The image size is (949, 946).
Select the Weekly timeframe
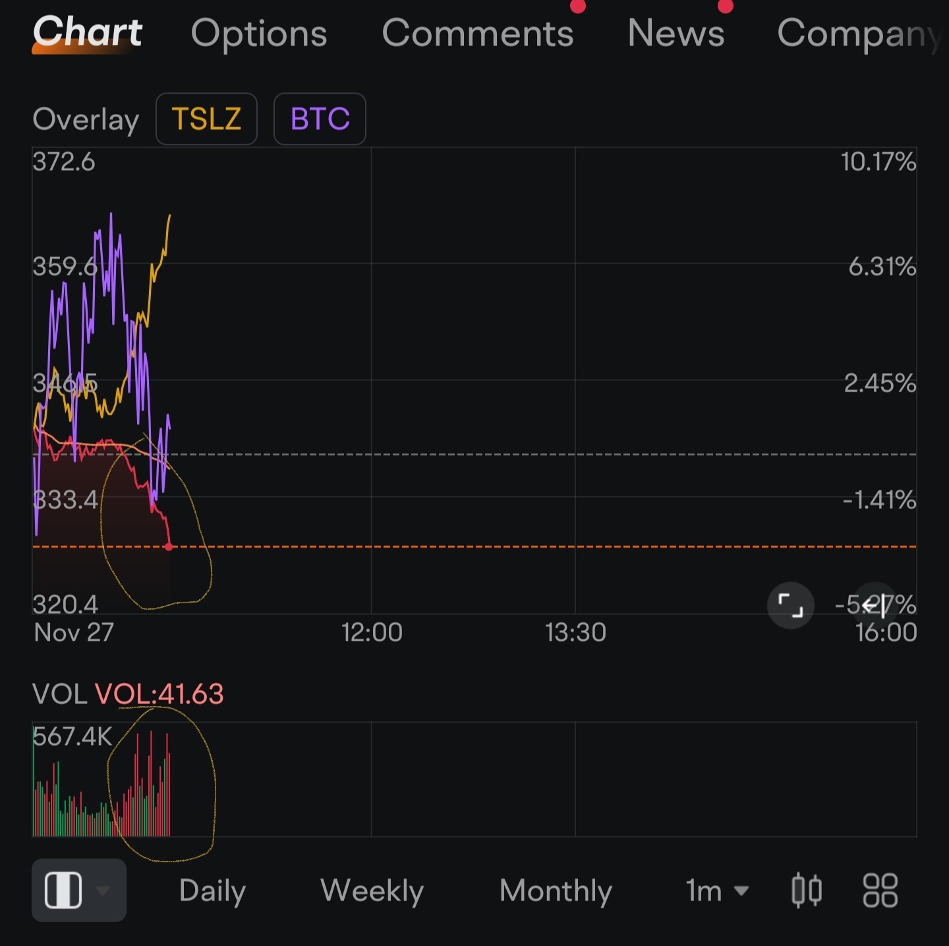(x=372, y=891)
